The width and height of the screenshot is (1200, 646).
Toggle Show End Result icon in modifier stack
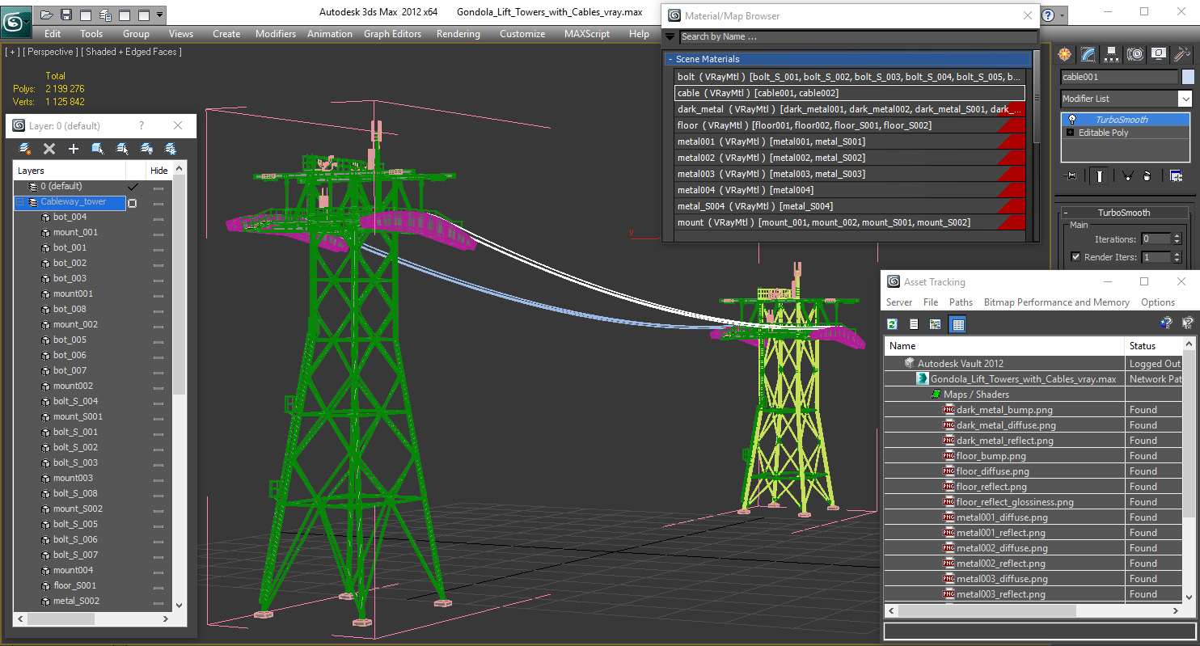tap(1099, 175)
